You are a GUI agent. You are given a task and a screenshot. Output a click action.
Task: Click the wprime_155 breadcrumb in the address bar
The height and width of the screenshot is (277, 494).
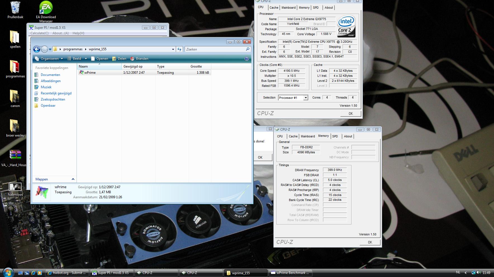[98, 49]
